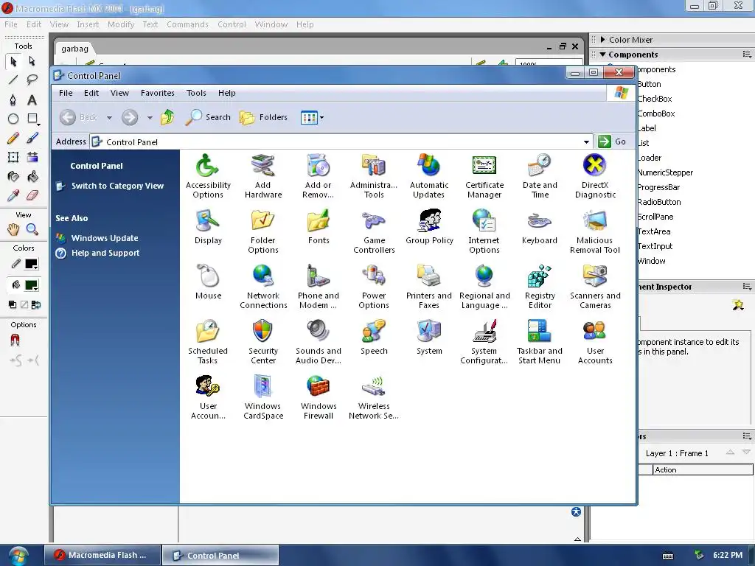The height and width of the screenshot is (566, 755).
Task: Select the Text tool in Flash
Action: tap(32, 99)
